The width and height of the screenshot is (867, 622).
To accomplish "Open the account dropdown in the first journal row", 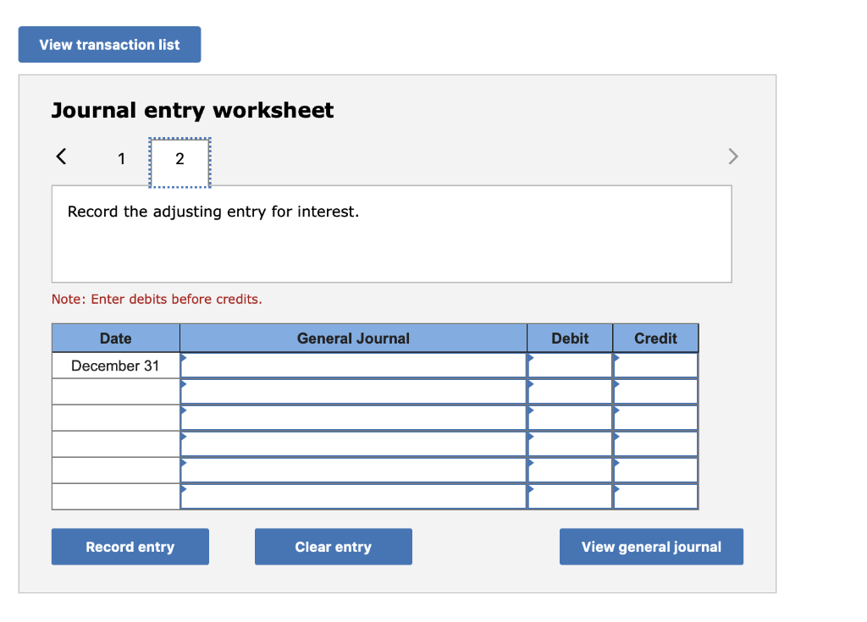I will point(353,365).
